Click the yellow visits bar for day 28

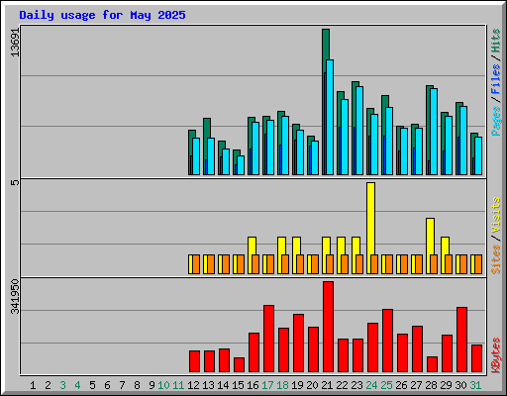click(430, 236)
